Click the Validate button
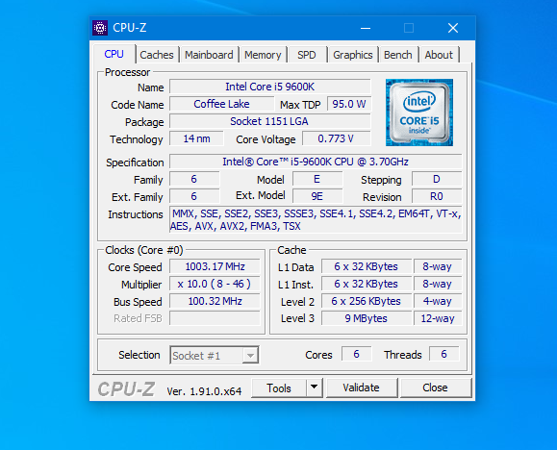This screenshot has width=557, height=450. coord(362,387)
